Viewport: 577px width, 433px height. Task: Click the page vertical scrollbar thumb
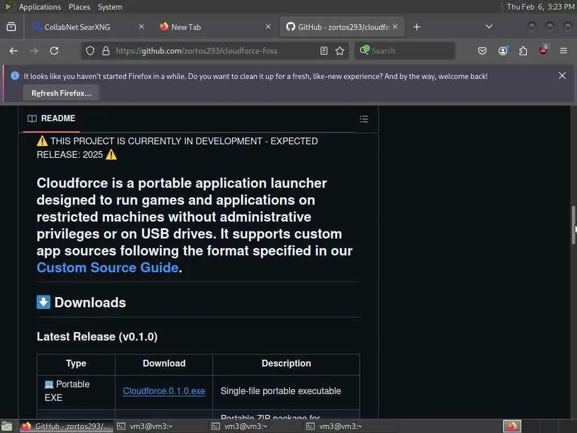click(x=573, y=224)
